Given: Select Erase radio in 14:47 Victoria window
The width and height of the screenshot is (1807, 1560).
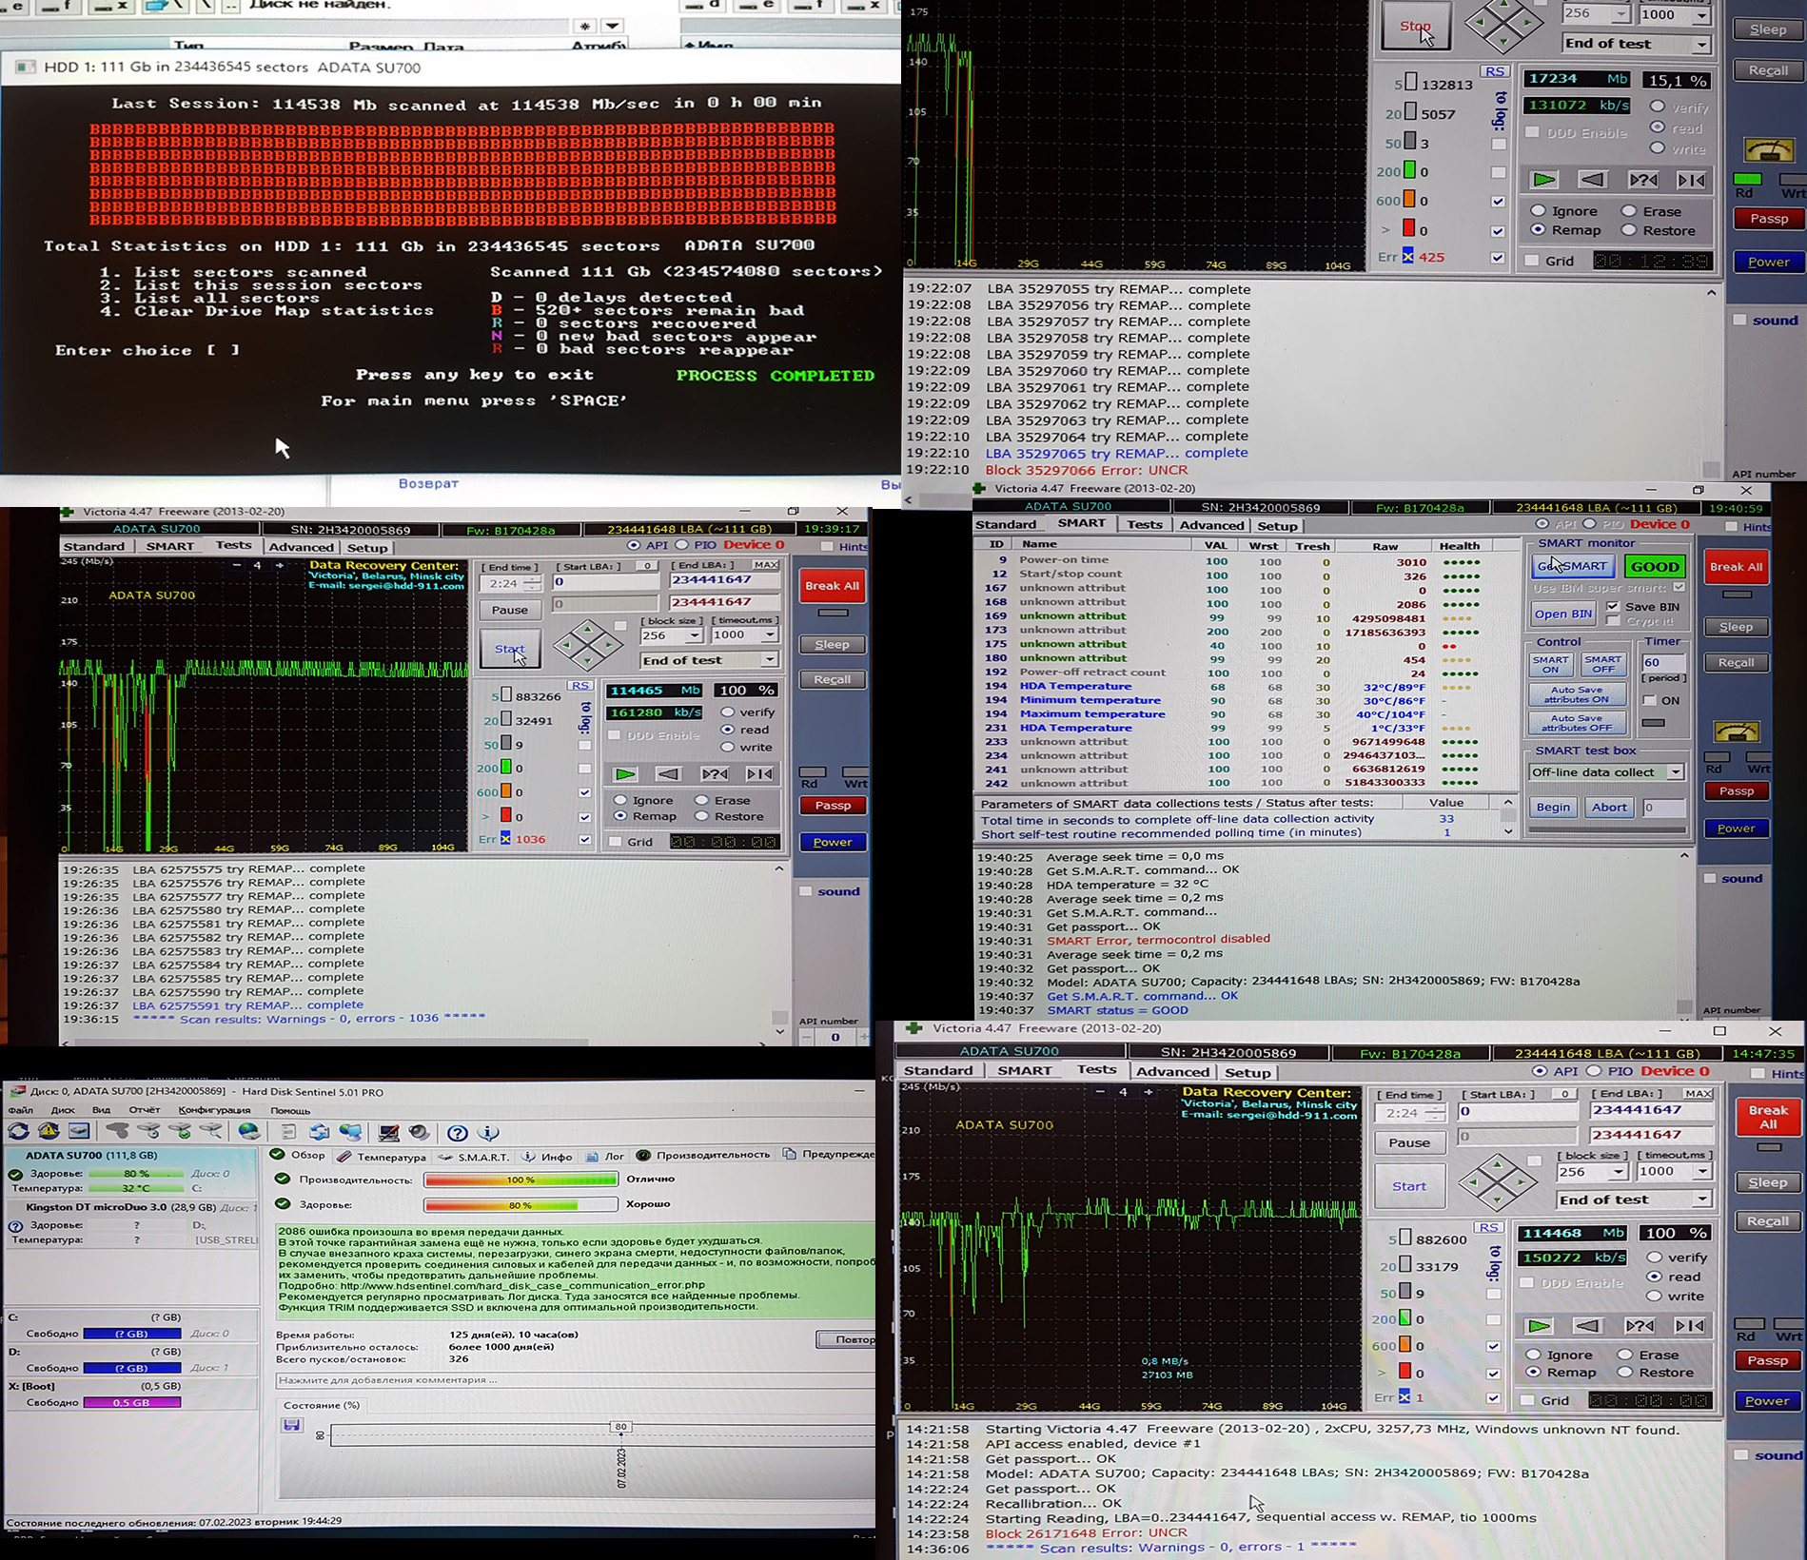Looking at the screenshot, I should tap(1625, 1355).
